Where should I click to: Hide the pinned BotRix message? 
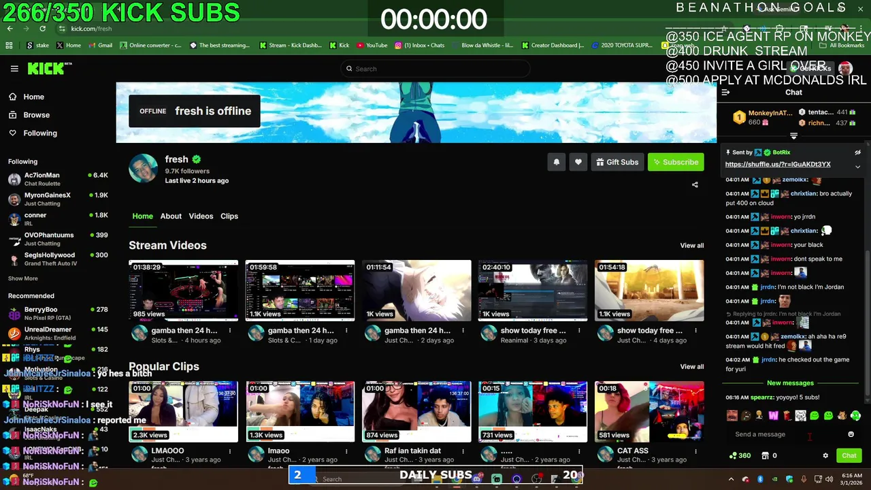[857, 152]
